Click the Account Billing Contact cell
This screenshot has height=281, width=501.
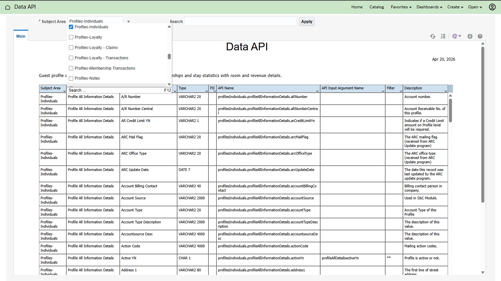[148, 188]
